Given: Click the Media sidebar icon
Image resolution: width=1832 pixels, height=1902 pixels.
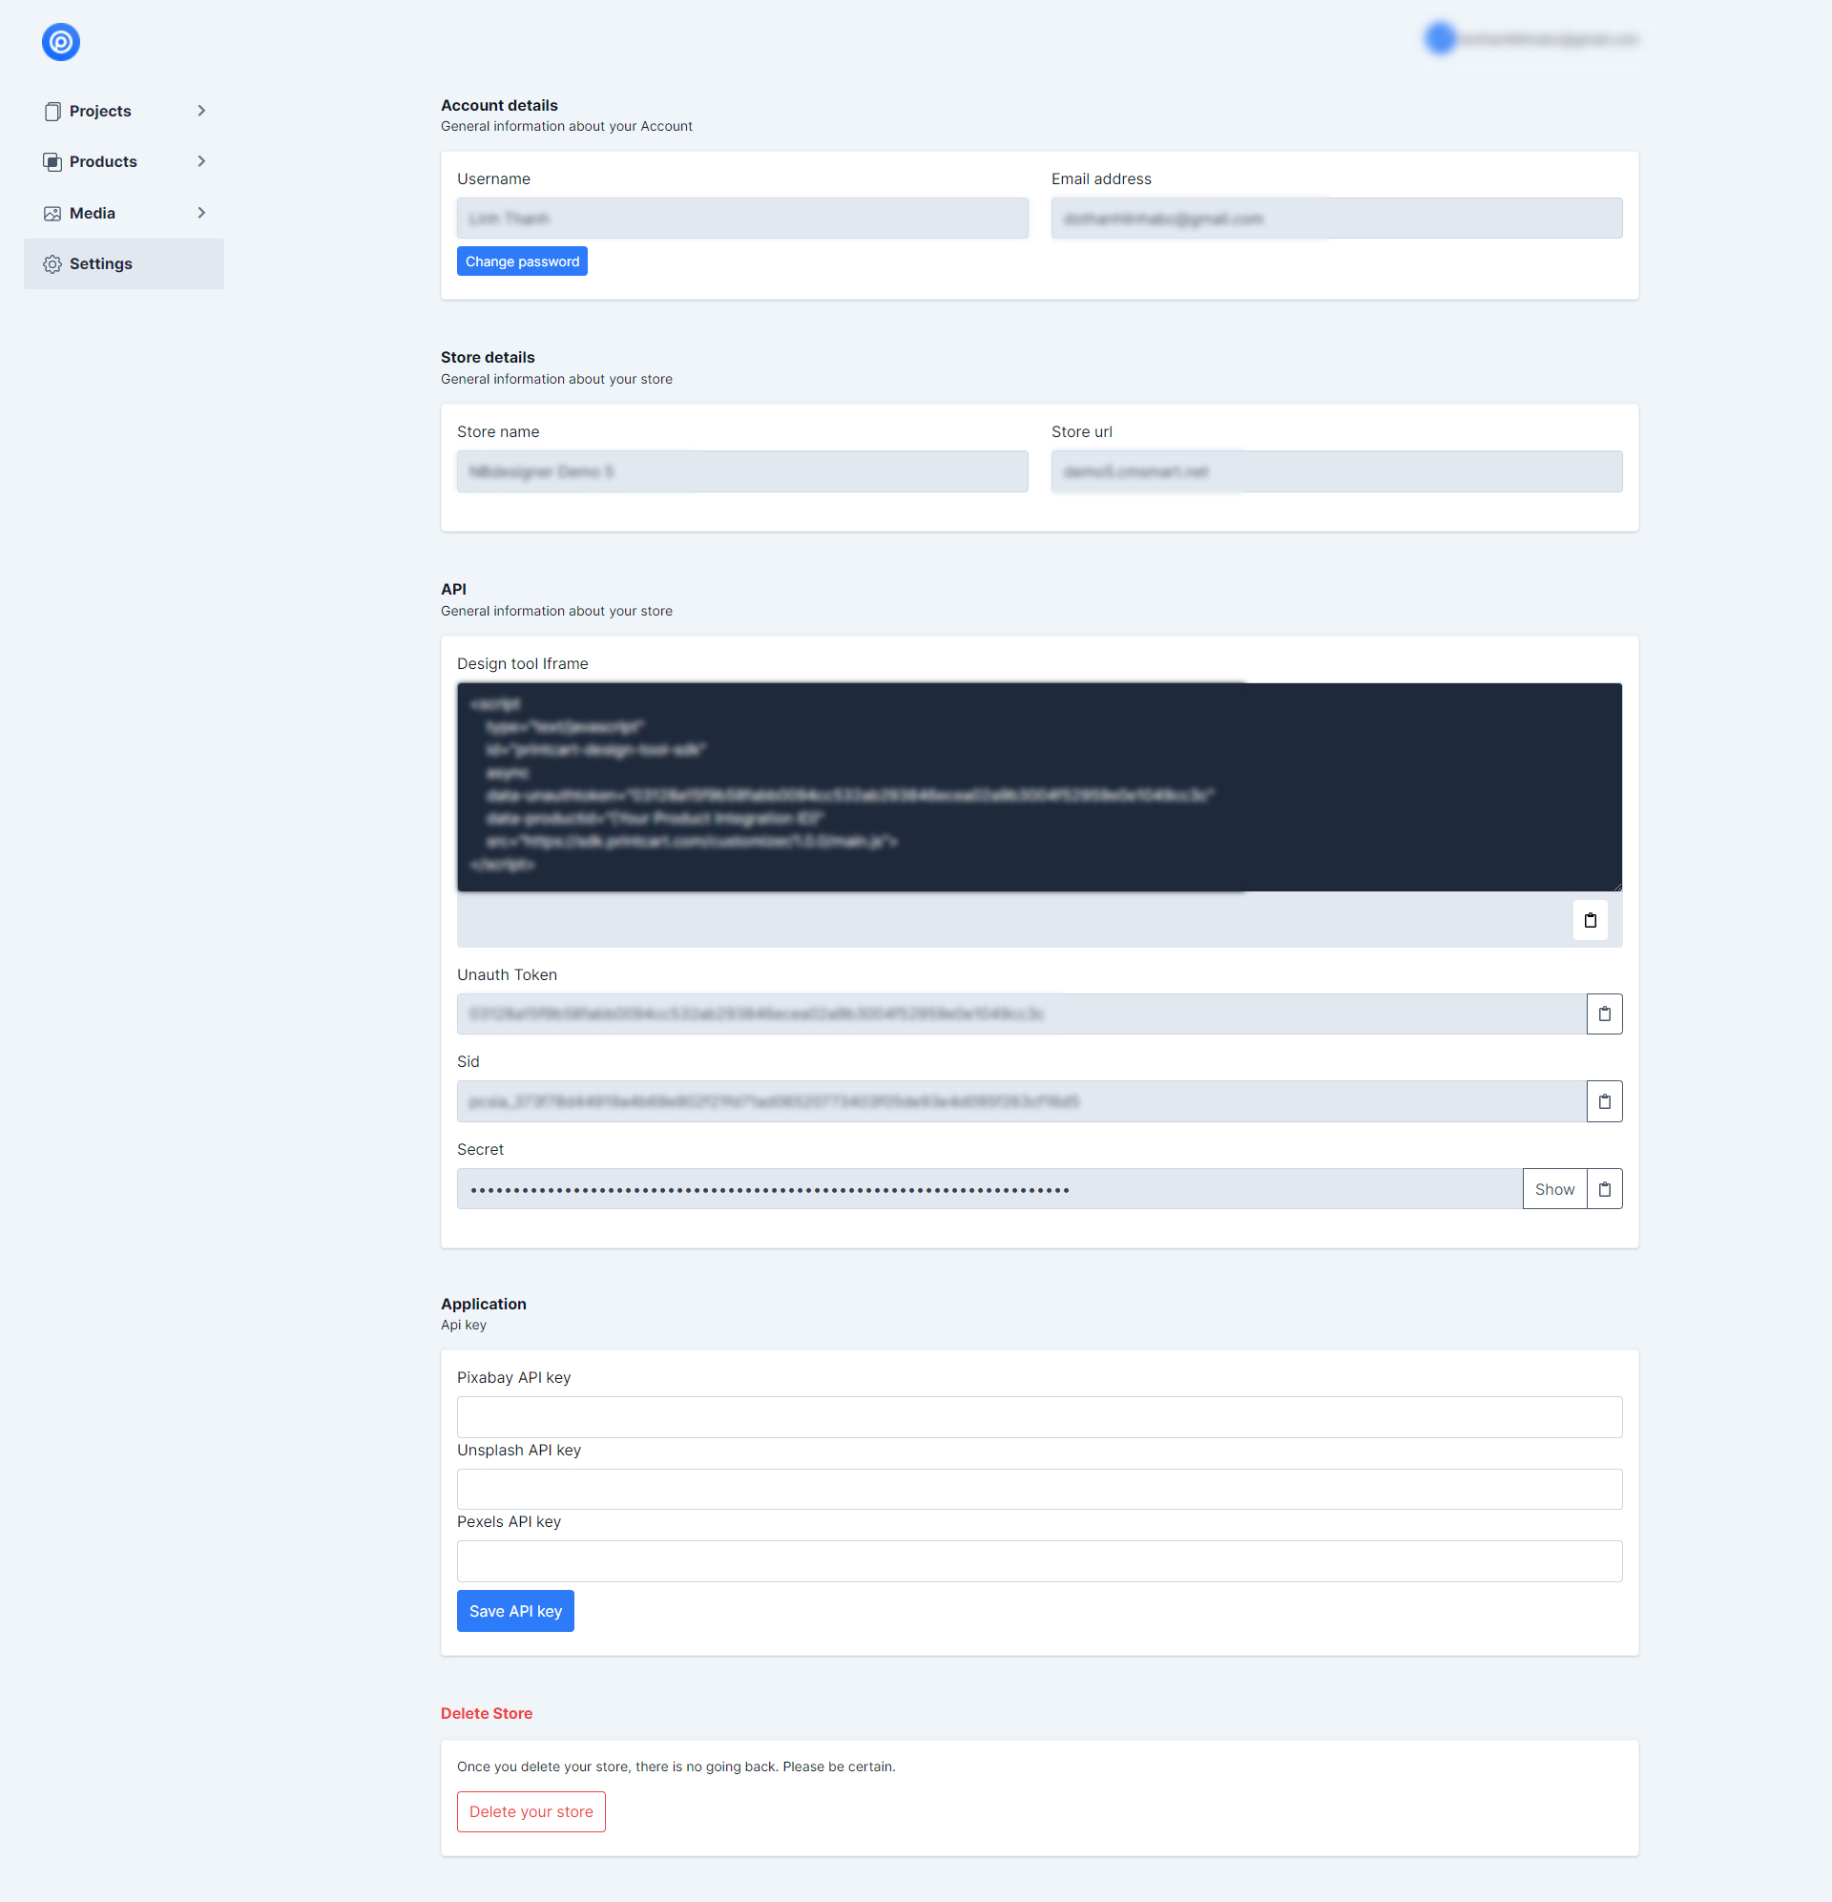Looking at the screenshot, I should click(52, 212).
